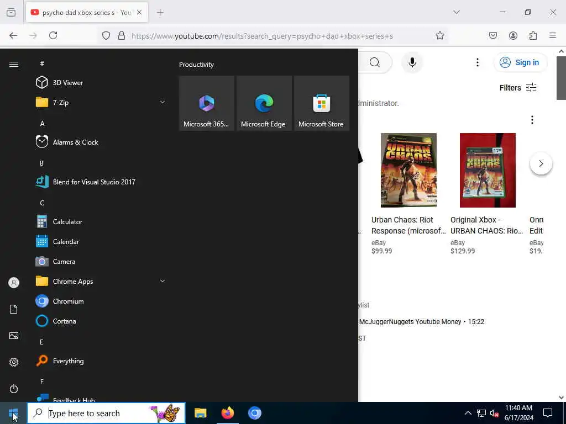Launch Chromium from Start menu list
Viewport: 566px width, 424px height.
pyautogui.click(x=101, y=301)
